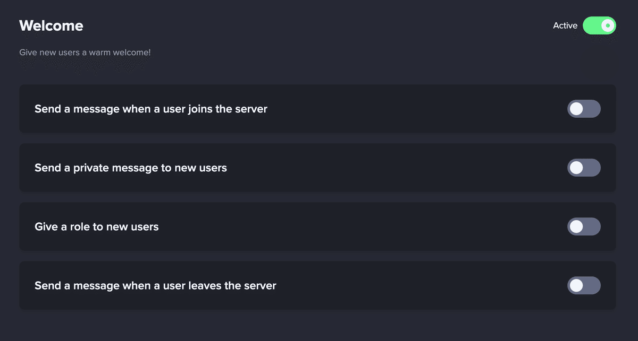Click 'Give new users a warm welcome!' text

85,53
